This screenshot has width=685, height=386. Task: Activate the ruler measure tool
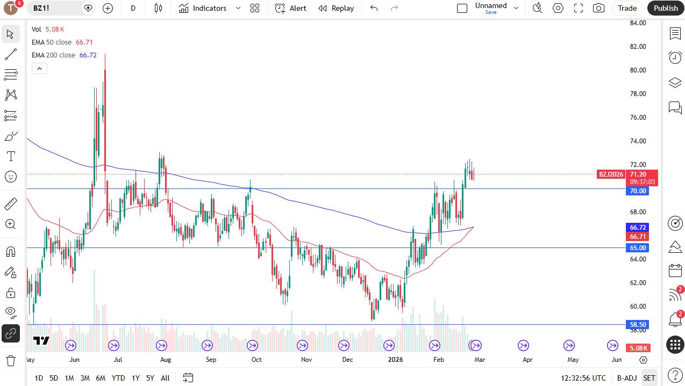[10, 203]
